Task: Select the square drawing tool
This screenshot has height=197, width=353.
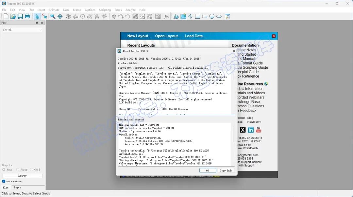Action: (197, 16)
